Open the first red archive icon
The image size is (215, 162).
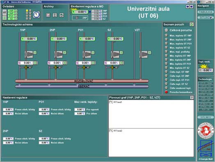tap(48, 15)
